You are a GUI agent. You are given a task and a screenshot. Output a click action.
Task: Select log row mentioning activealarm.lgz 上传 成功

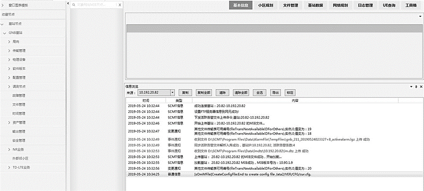click(x=274, y=139)
